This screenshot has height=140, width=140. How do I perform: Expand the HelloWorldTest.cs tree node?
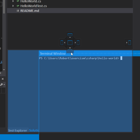point(13,6)
